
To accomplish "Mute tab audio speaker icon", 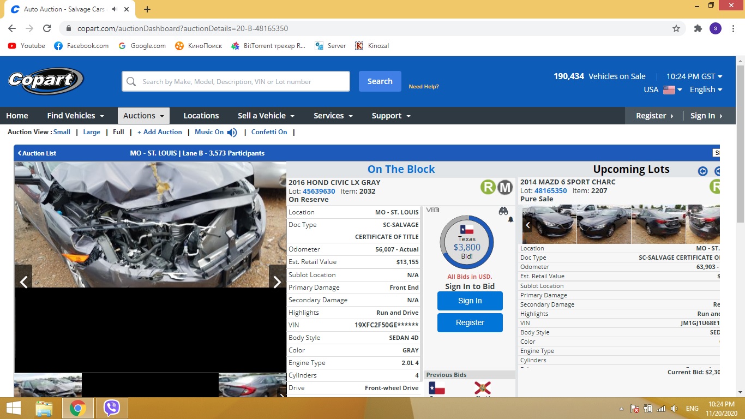I will pos(115,9).
